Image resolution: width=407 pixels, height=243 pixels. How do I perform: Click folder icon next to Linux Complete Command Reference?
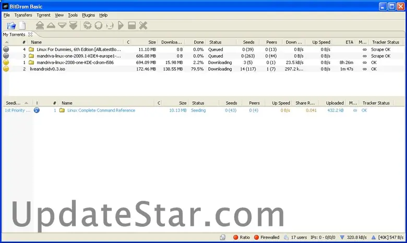click(62, 110)
